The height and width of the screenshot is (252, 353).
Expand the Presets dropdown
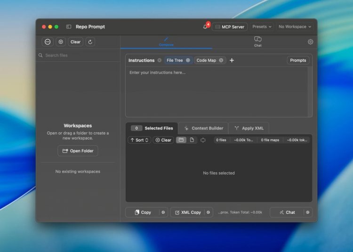click(x=262, y=27)
